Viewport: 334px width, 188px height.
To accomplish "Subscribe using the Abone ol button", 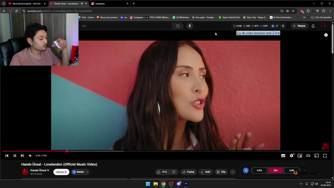I will click(62, 172).
